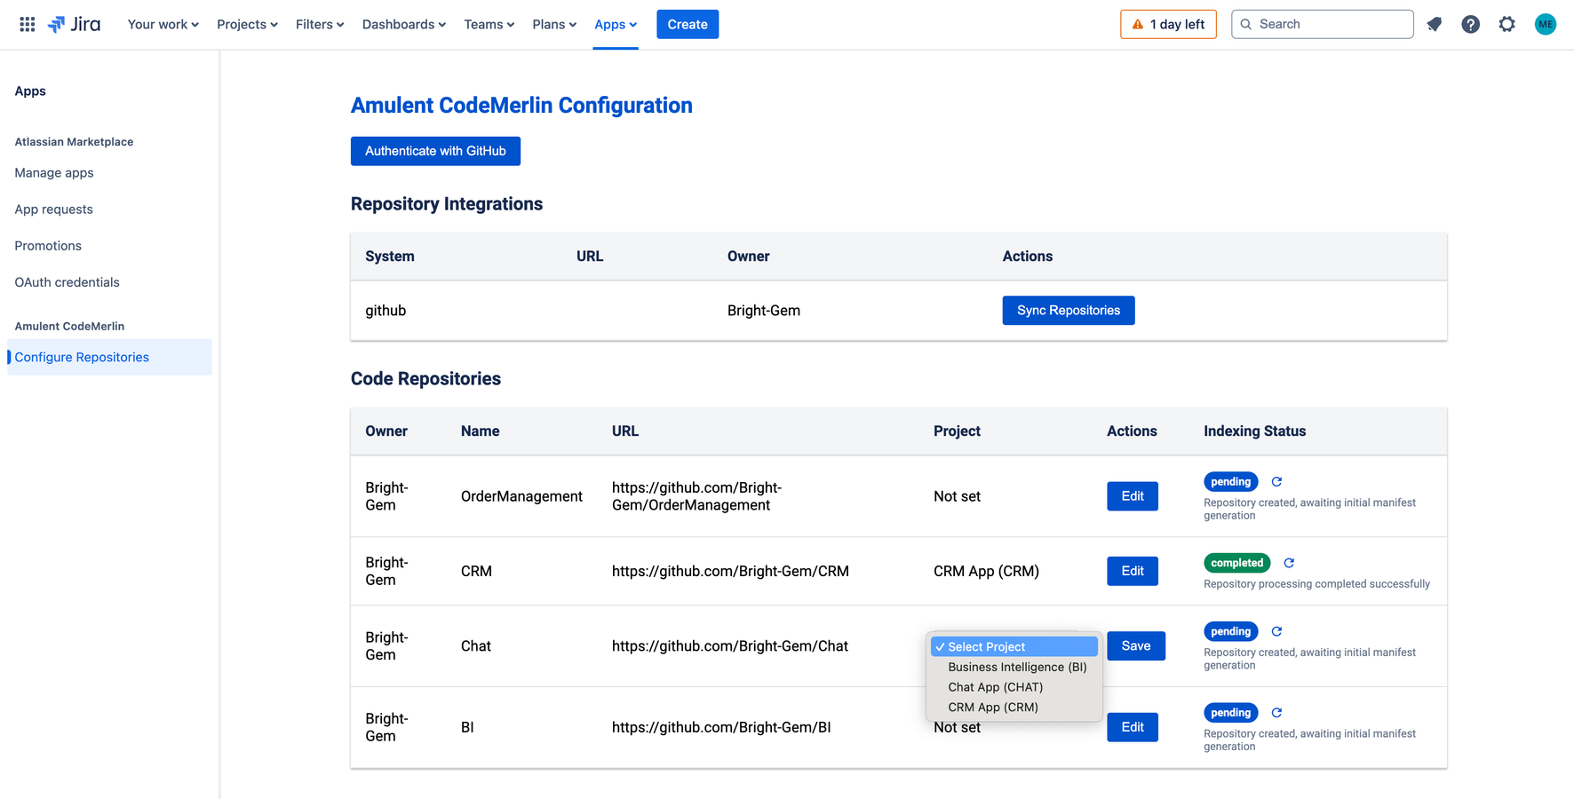
Task: Click the Atlassian Marketplace sidebar heading
Action: coord(74,142)
